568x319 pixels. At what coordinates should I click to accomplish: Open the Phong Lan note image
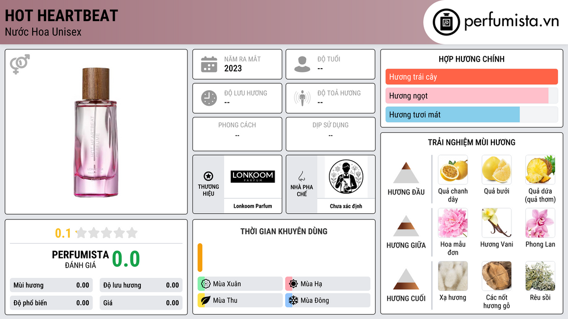pos(540,223)
